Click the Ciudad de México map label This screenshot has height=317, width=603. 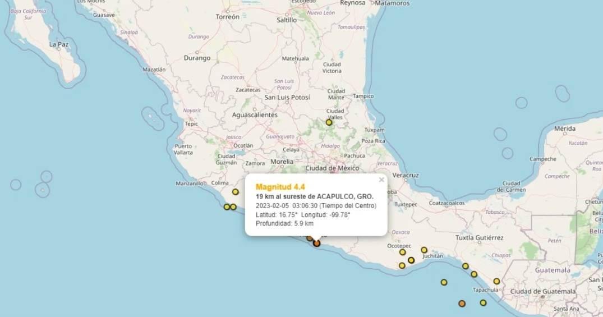point(336,168)
